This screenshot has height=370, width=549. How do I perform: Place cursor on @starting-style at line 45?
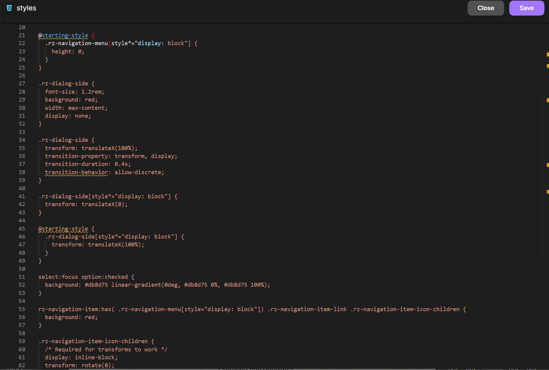(63, 229)
